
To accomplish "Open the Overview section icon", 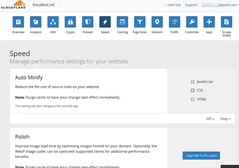I will click(x=18, y=22).
